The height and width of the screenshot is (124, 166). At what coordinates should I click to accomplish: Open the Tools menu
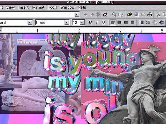coord(52,7)
